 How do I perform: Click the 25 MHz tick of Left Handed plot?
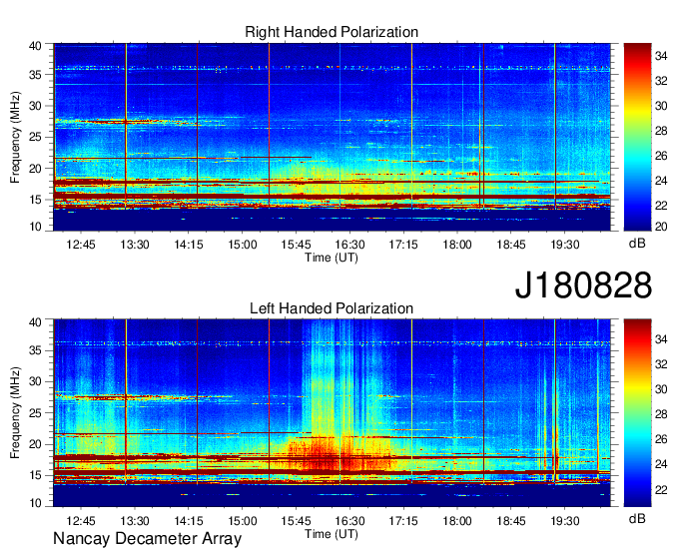pos(35,413)
